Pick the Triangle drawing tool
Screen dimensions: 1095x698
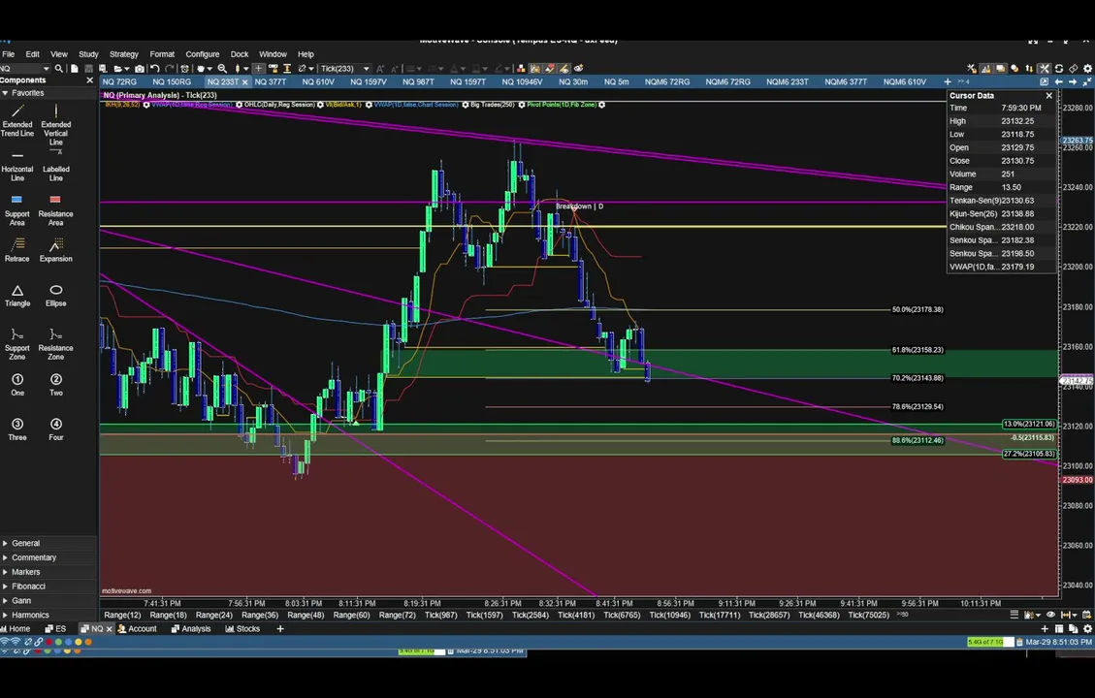click(17, 296)
